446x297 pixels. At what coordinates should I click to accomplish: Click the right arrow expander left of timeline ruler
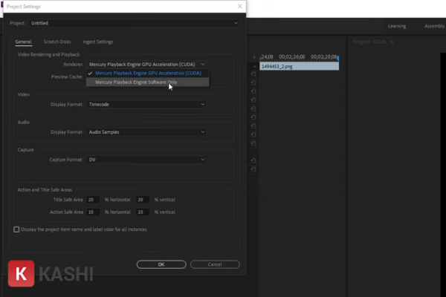coord(254,57)
